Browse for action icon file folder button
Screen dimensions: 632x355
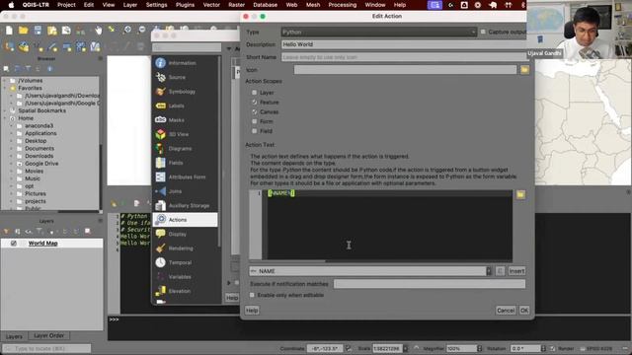[524, 70]
